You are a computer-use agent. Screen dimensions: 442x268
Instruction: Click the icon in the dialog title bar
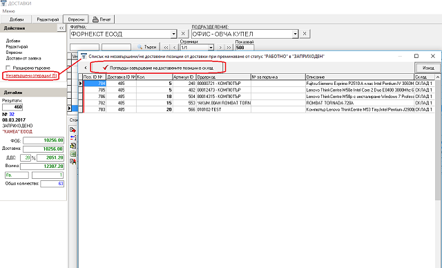84,56
